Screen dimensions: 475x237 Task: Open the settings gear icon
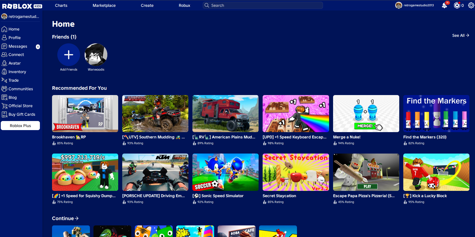[x=471, y=5]
